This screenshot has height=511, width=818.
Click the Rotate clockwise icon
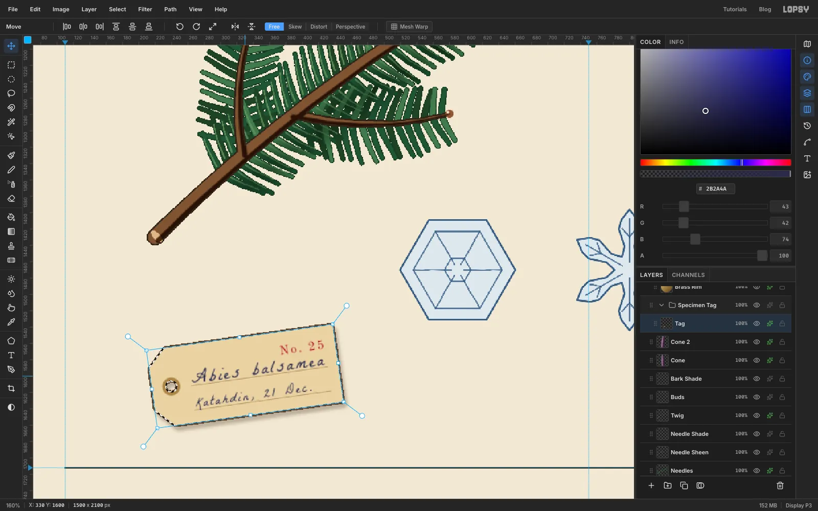196,27
